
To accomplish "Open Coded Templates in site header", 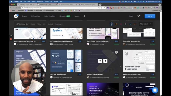I will coord(50,16).
